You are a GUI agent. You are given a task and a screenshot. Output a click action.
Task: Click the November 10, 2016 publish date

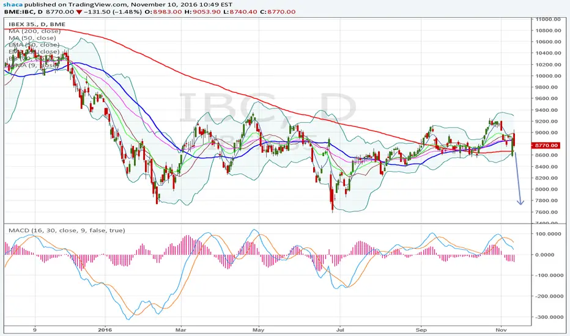pyautogui.click(x=162, y=5)
